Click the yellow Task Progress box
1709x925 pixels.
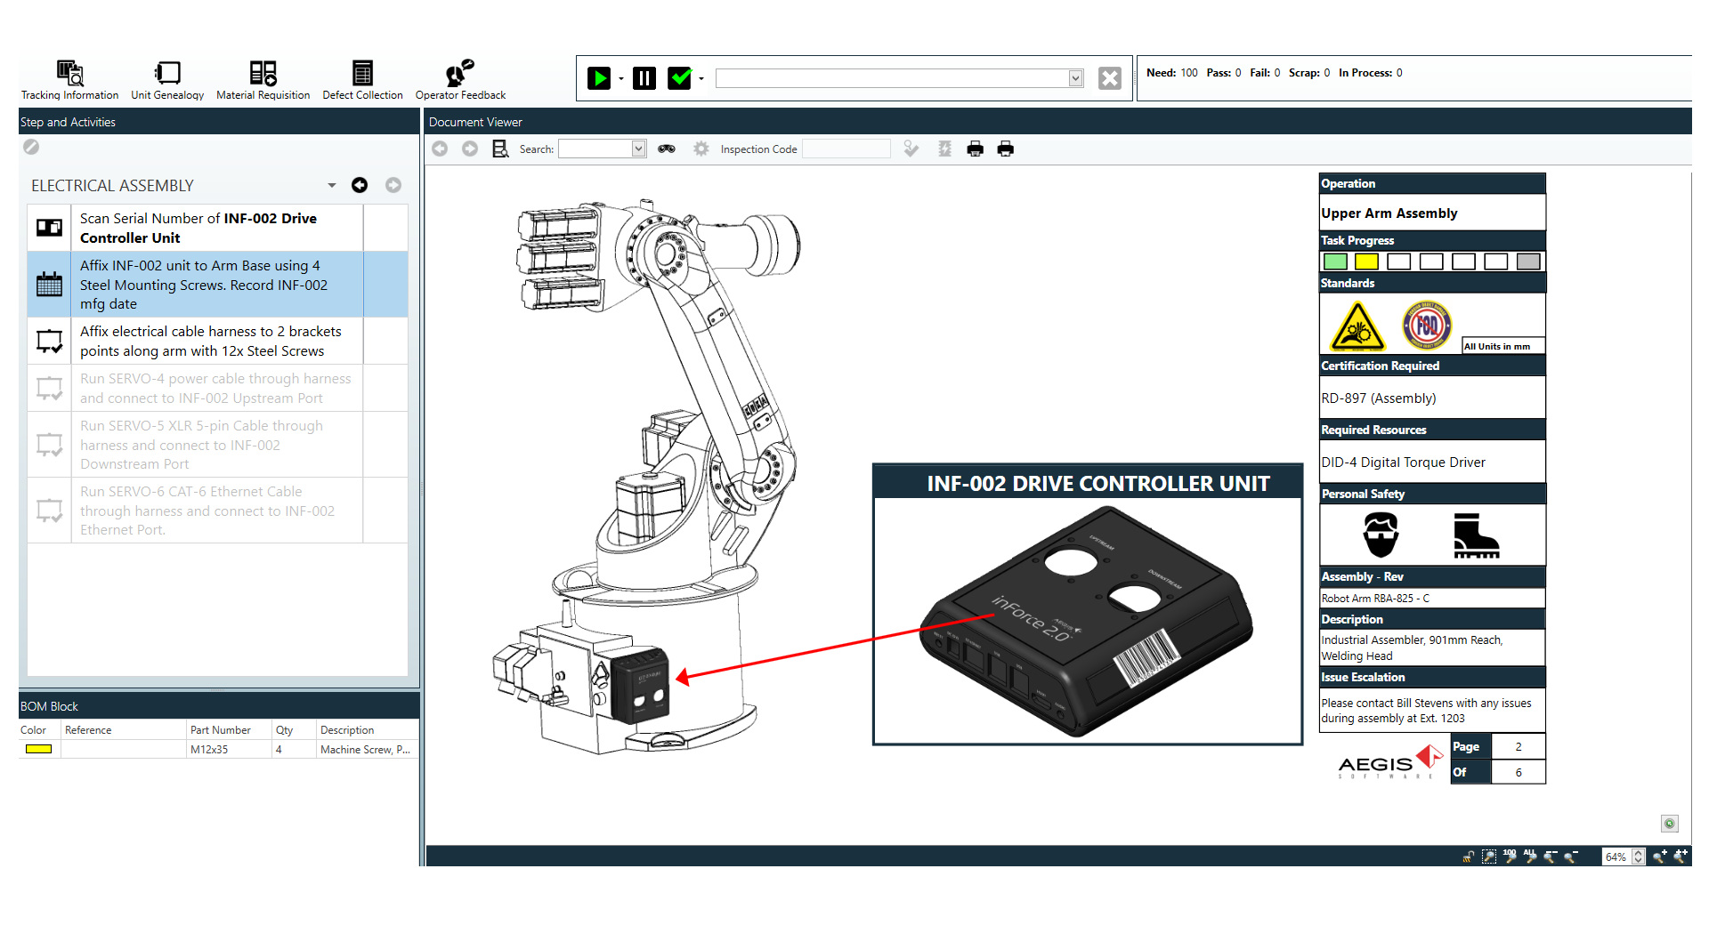coord(1366,261)
